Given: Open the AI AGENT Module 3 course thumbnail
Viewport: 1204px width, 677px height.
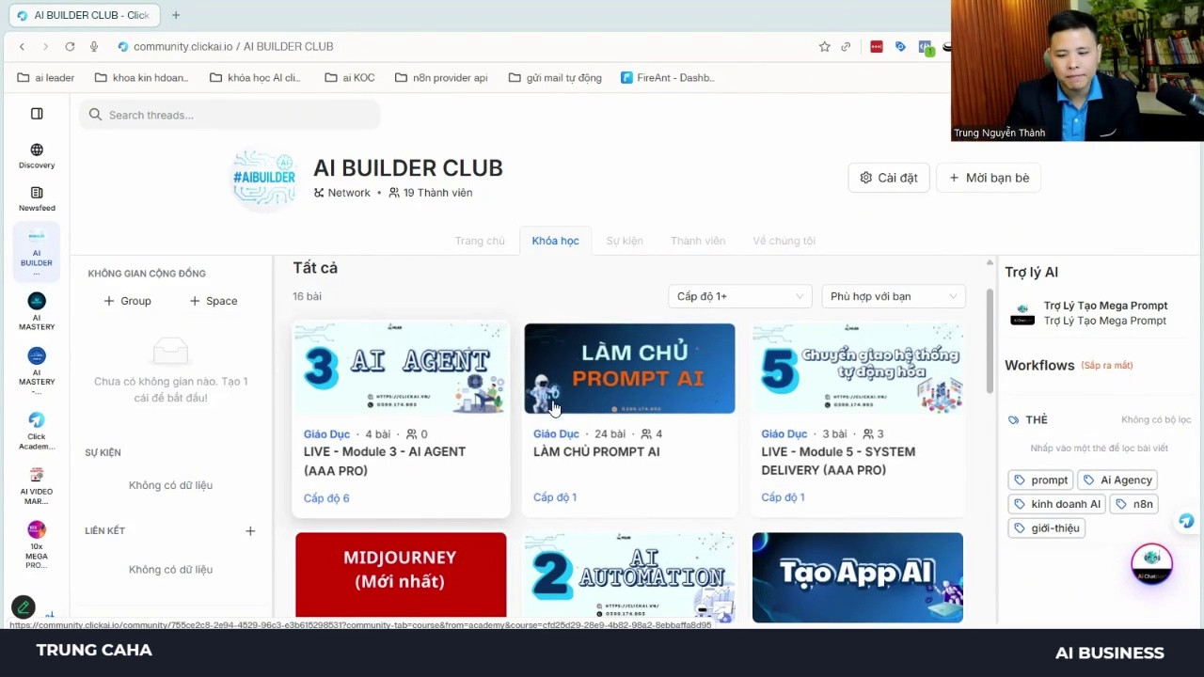Looking at the screenshot, I should point(401,369).
